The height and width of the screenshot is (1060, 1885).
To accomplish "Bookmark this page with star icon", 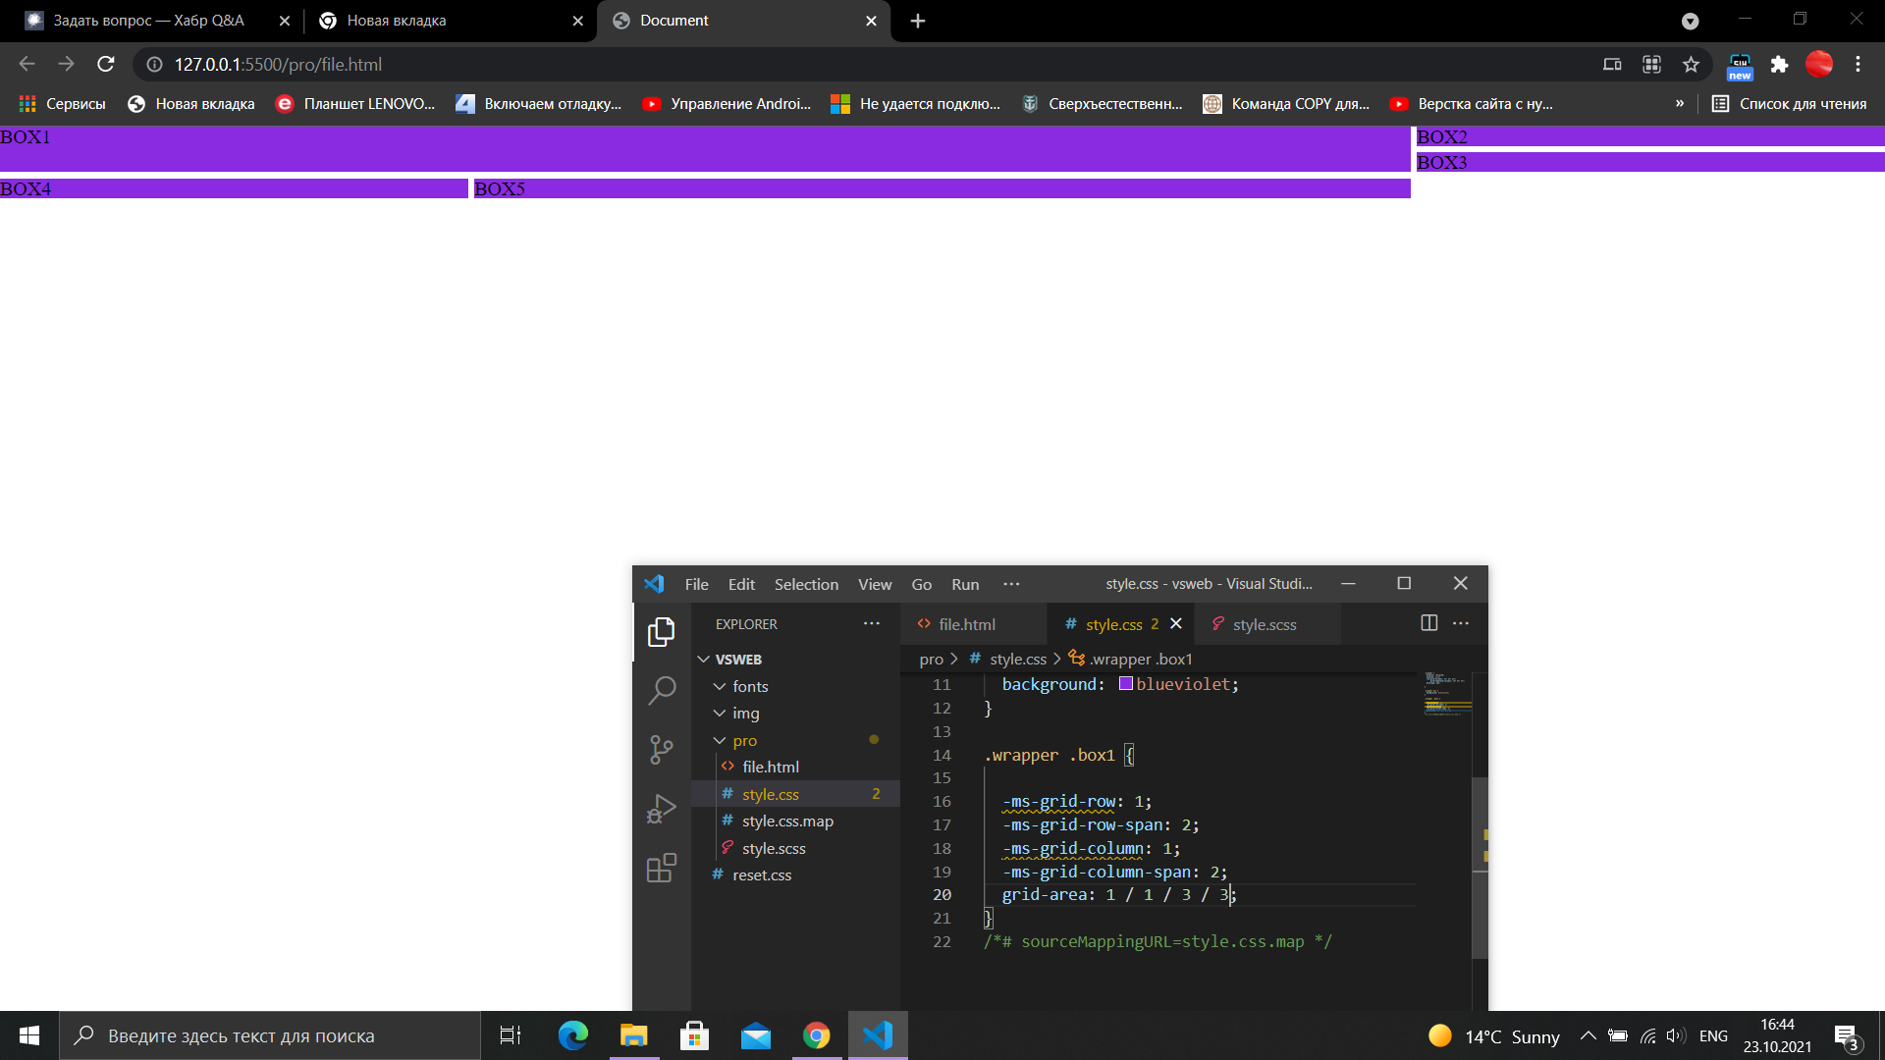I will [x=1691, y=64].
